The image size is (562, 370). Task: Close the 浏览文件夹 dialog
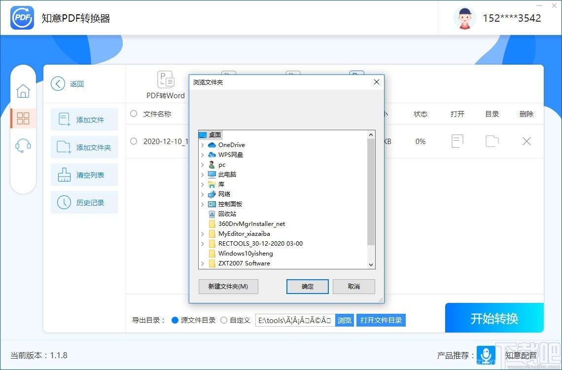(376, 82)
